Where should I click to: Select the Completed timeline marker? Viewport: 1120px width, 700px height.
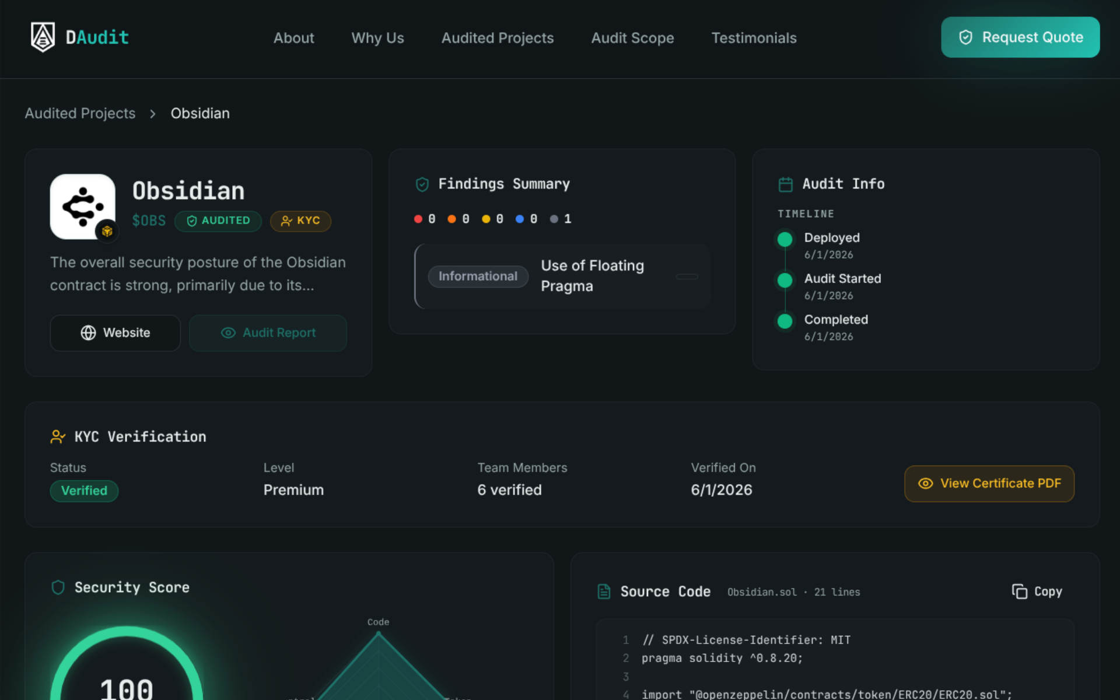click(785, 321)
